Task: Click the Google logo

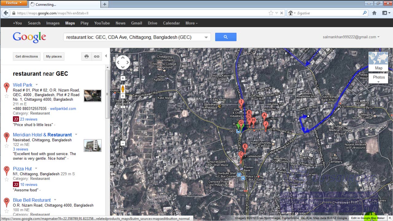Action: [29, 37]
